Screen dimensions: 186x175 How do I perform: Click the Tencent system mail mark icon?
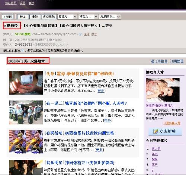[23, 51]
